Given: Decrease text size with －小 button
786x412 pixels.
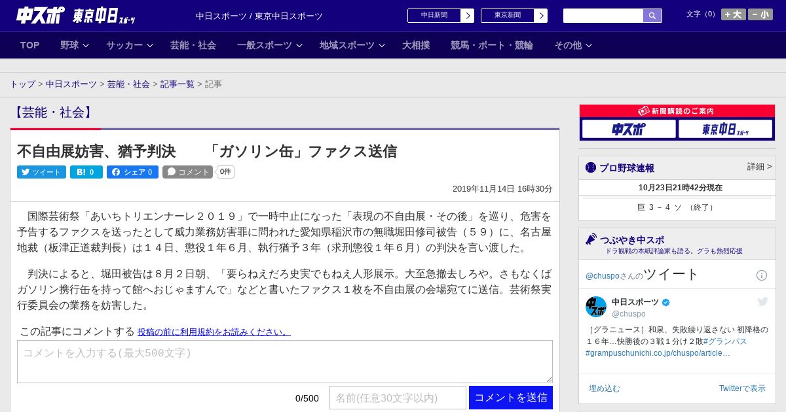Looking at the screenshot, I should point(760,14).
